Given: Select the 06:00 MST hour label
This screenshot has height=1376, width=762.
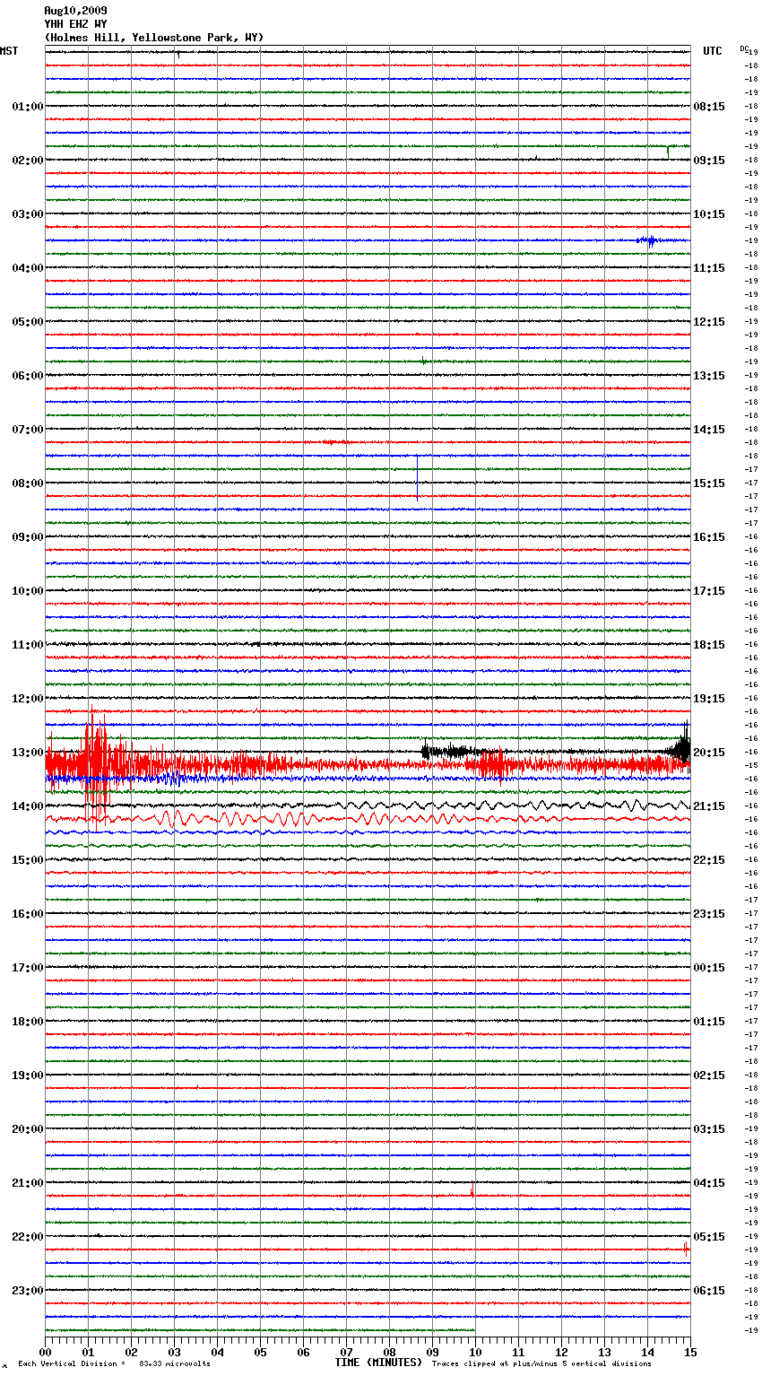Looking at the screenshot, I should (28, 376).
